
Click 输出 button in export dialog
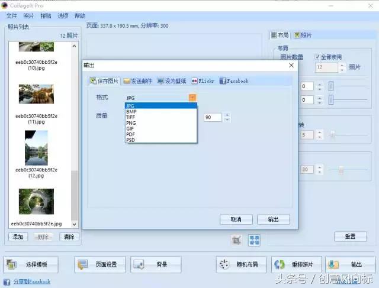coord(274,219)
